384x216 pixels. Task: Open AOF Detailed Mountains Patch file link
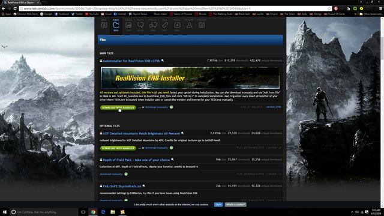pos(142,133)
